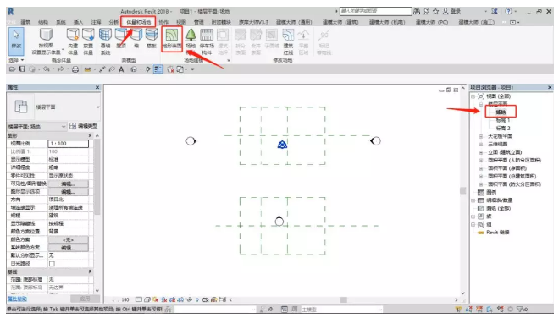The height and width of the screenshot is (318, 559).
Task: Open the Massing & Site (体量和场地) tab
Action: pos(138,22)
